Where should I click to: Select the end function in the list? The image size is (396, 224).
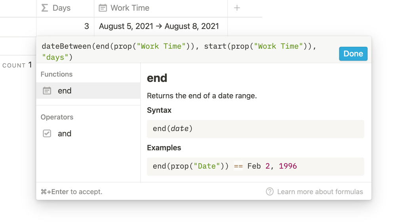pos(88,91)
